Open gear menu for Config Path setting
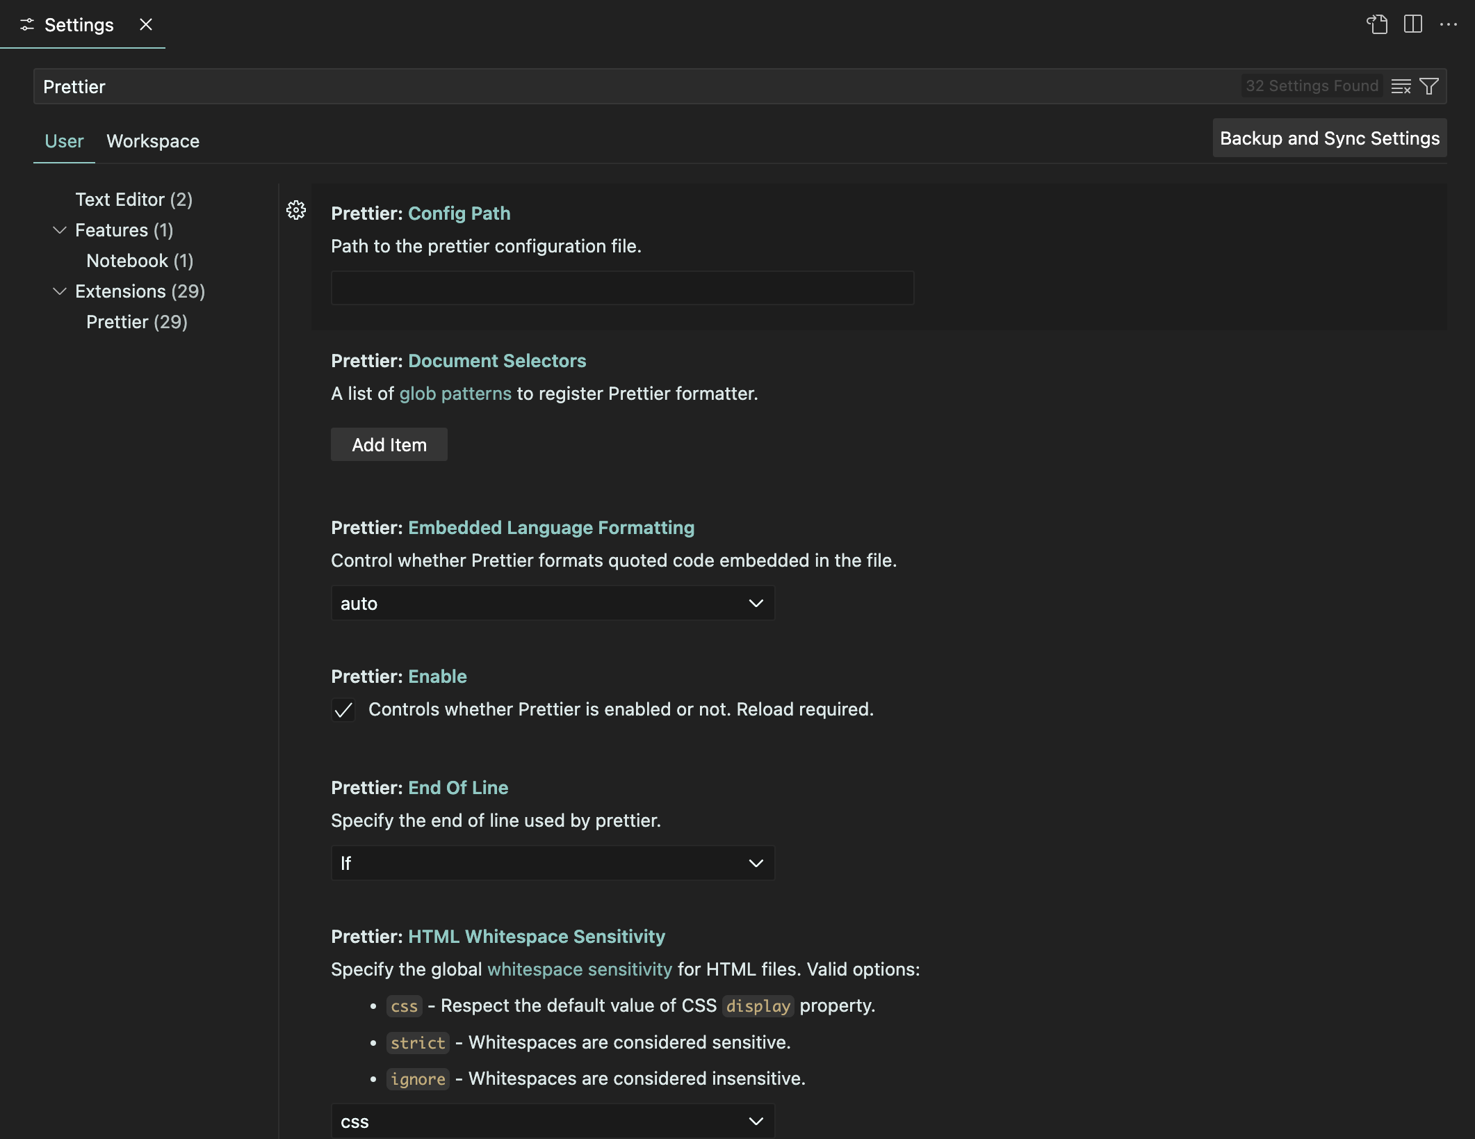The width and height of the screenshot is (1475, 1139). [296, 210]
